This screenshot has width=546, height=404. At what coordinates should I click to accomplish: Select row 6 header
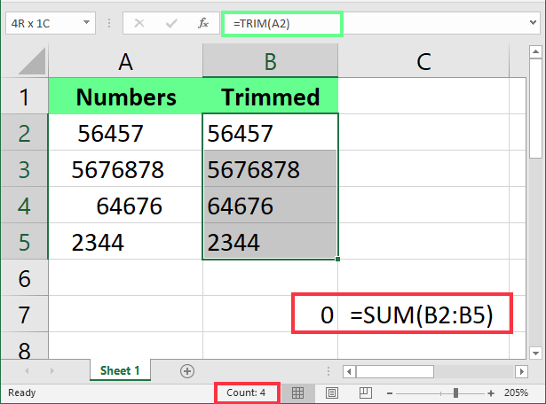click(24, 278)
